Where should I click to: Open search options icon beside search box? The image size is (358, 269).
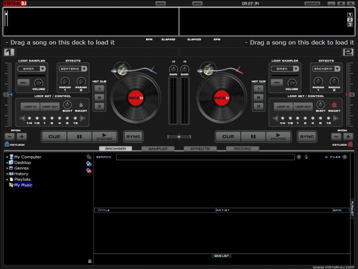click(x=299, y=157)
